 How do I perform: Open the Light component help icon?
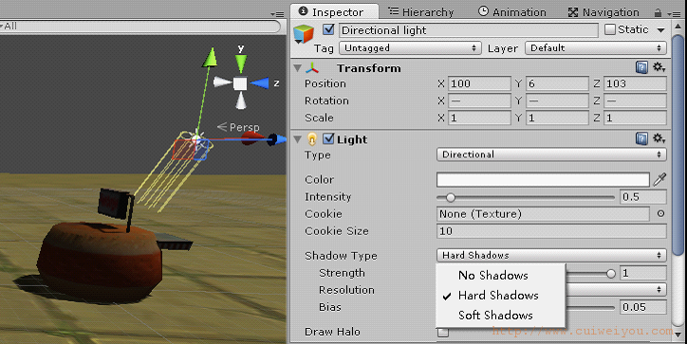tap(641, 139)
